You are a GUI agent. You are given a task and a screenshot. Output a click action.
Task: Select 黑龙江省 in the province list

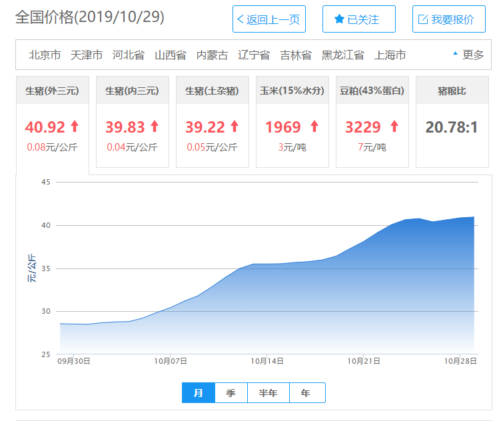click(x=342, y=55)
